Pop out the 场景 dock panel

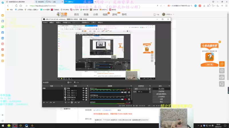click(x=62, y=86)
